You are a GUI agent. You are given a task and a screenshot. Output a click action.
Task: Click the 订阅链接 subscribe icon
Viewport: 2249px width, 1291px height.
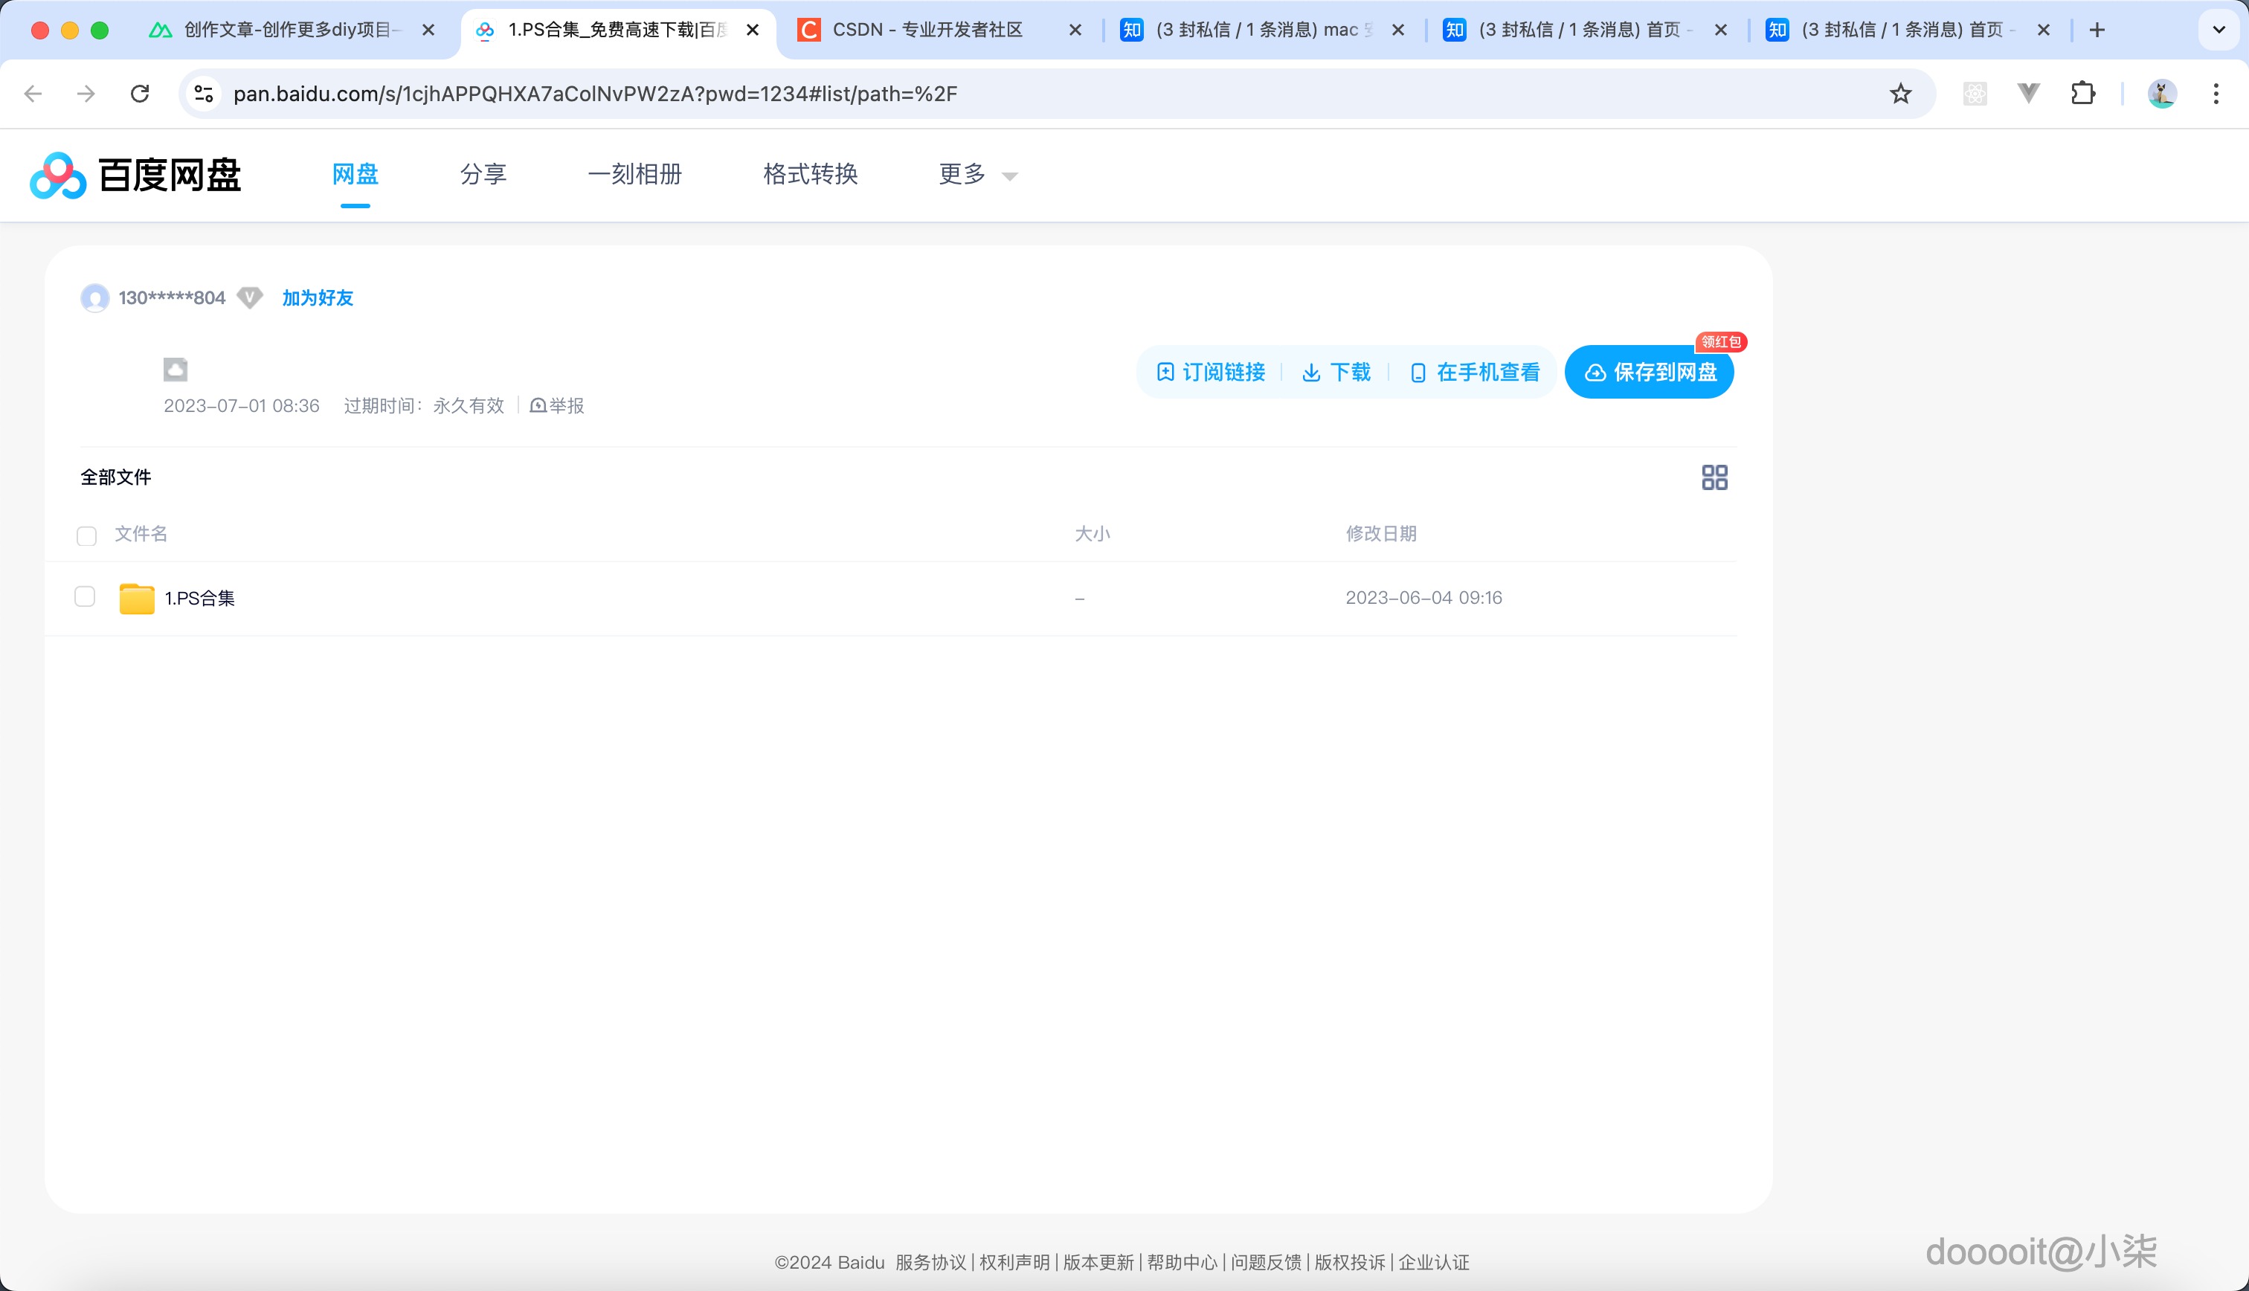click(1165, 373)
